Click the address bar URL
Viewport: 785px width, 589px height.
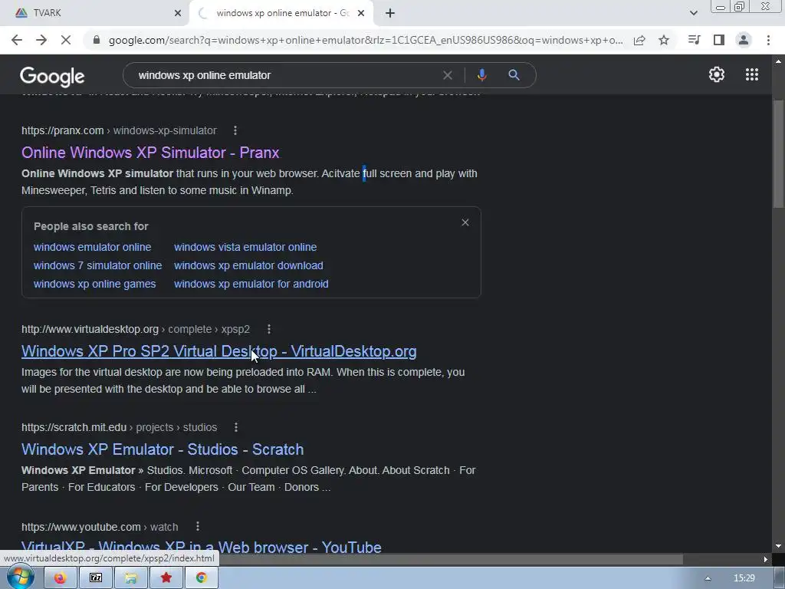(366, 40)
